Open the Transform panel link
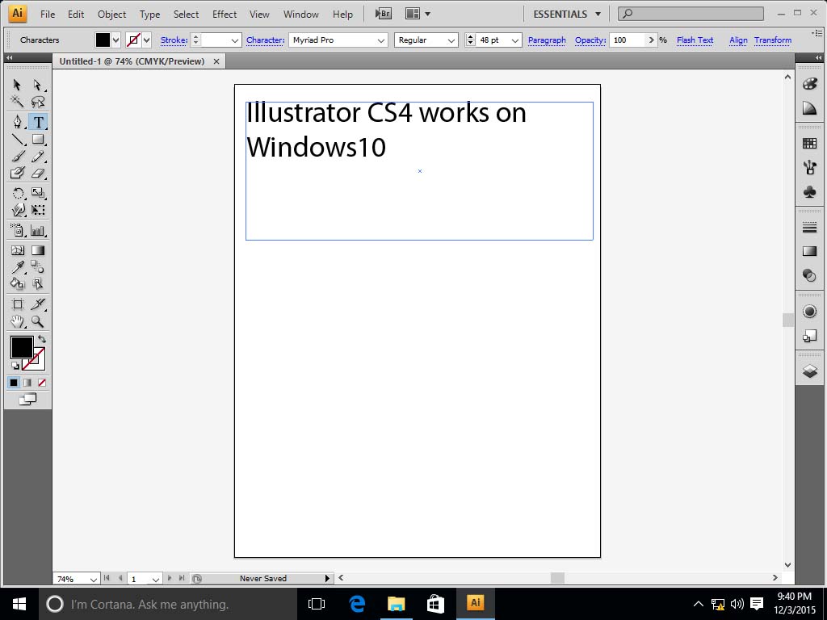 click(x=773, y=40)
